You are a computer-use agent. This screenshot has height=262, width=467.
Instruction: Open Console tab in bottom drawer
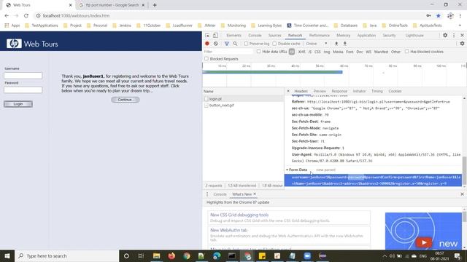220,194
